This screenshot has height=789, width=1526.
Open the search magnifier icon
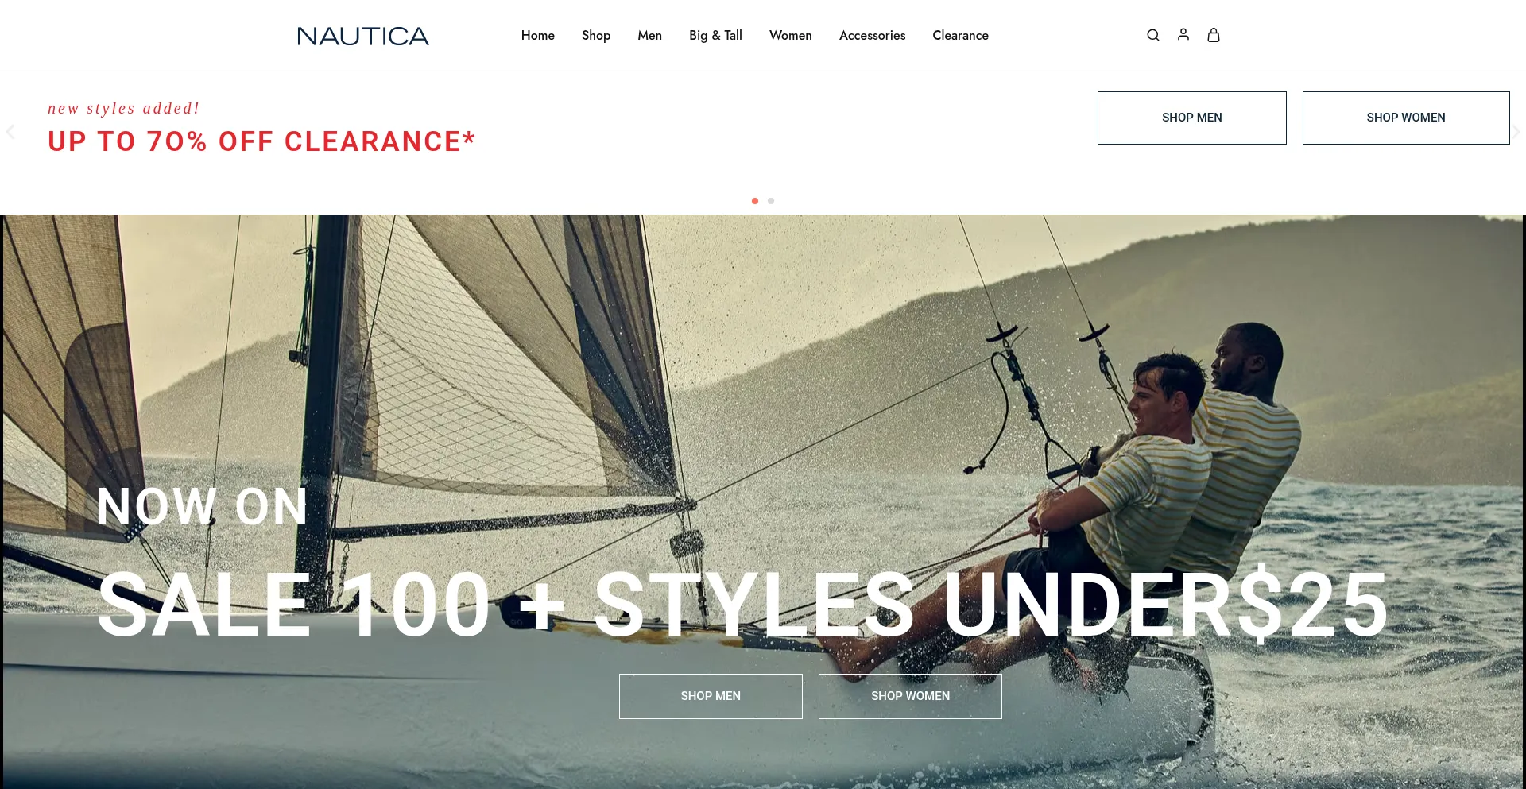(x=1153, y=35)
